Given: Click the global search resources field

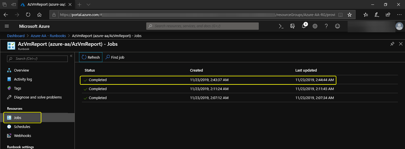Looking at the screenshot, I should (202, 26).
